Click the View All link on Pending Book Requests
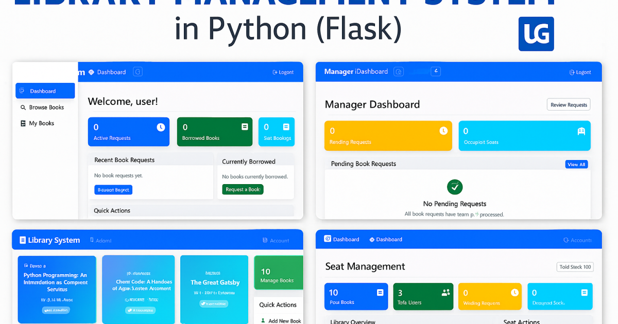The height and width of the screenshot is (324, 618). point(576,164)
